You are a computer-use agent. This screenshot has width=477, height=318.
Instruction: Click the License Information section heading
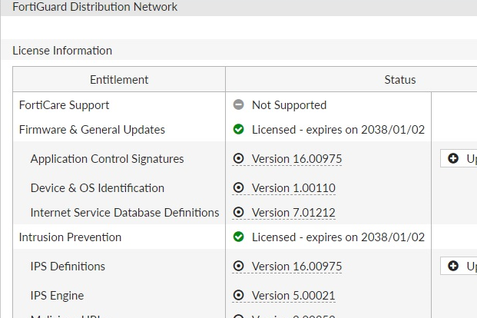point(62,51)
